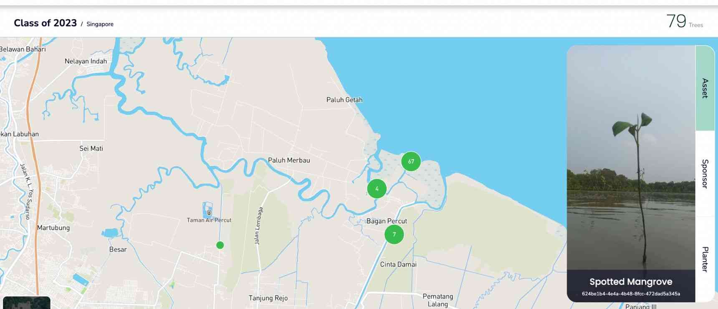Click the Taman Air Percut location icon
This screenshot has width=718, height=309.
point(209,212)
